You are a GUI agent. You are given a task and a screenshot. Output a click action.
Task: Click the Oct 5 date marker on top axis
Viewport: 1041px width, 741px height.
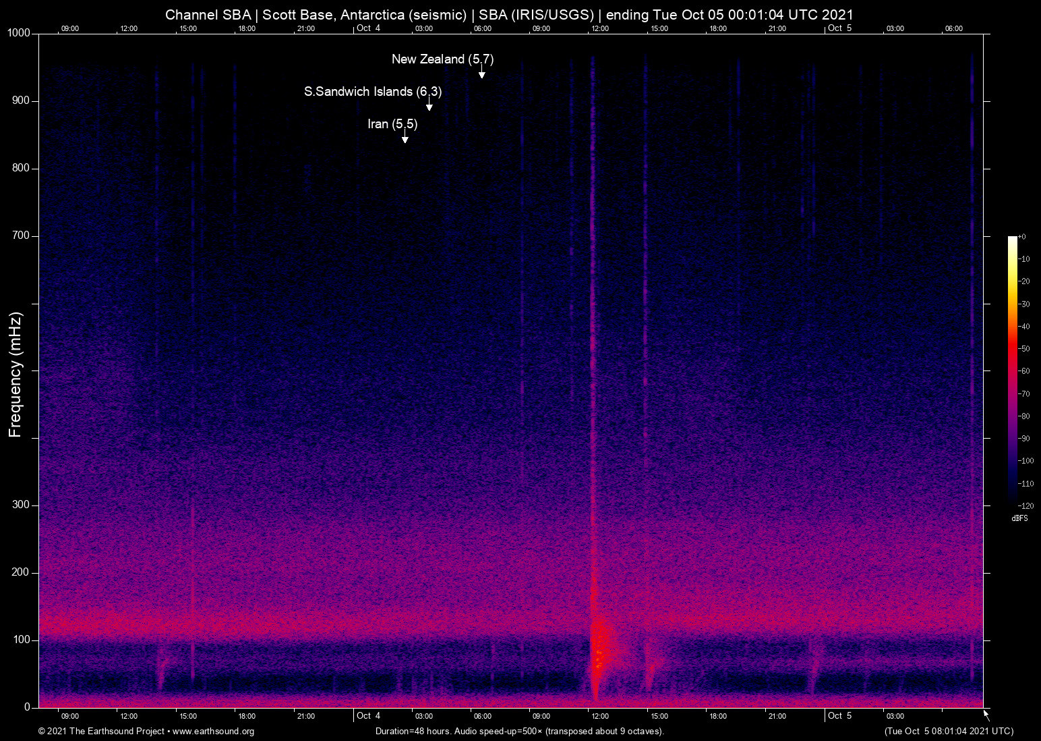pyautogui.click(x=839, y=28)
